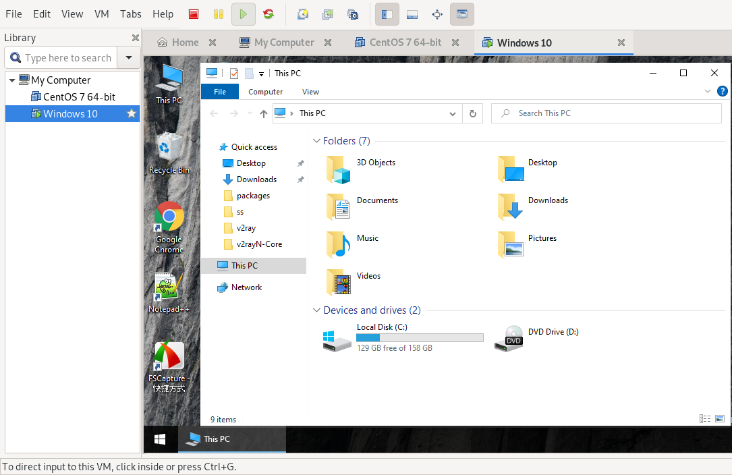Open the Snapshot Manager toolbar icon
Image resolution: width=732 pixels, height=475 pixels.
pyautogui.click(x=353, y=14)
